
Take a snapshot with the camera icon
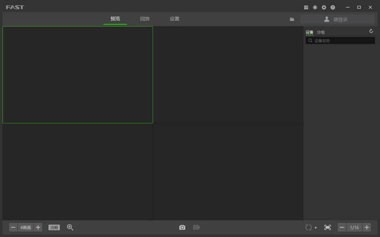pyautogui.click(x=182, y=228)
